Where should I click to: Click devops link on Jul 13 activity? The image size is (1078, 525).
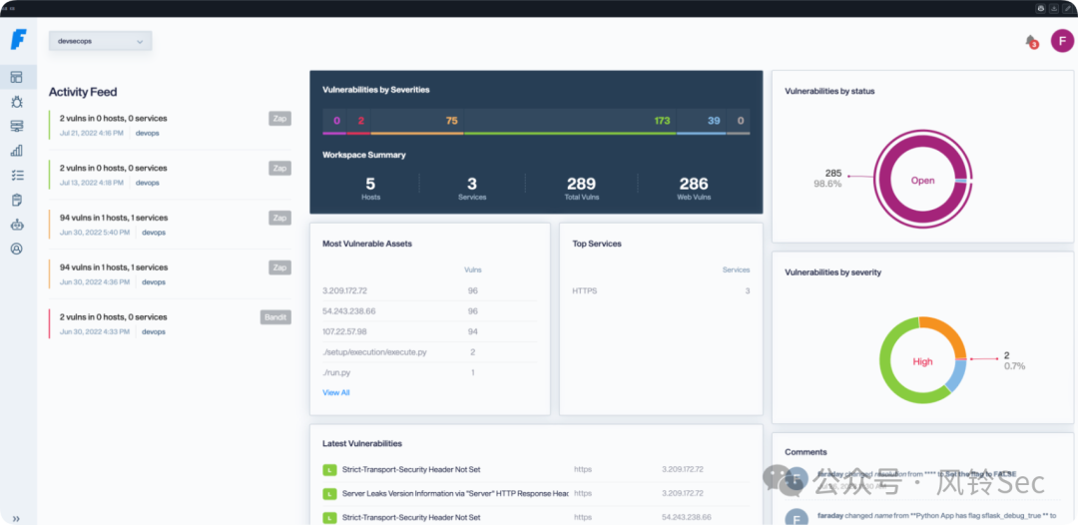pos(147,183)
